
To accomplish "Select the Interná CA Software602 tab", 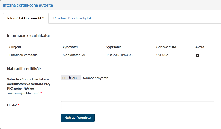I will [26, 18].
